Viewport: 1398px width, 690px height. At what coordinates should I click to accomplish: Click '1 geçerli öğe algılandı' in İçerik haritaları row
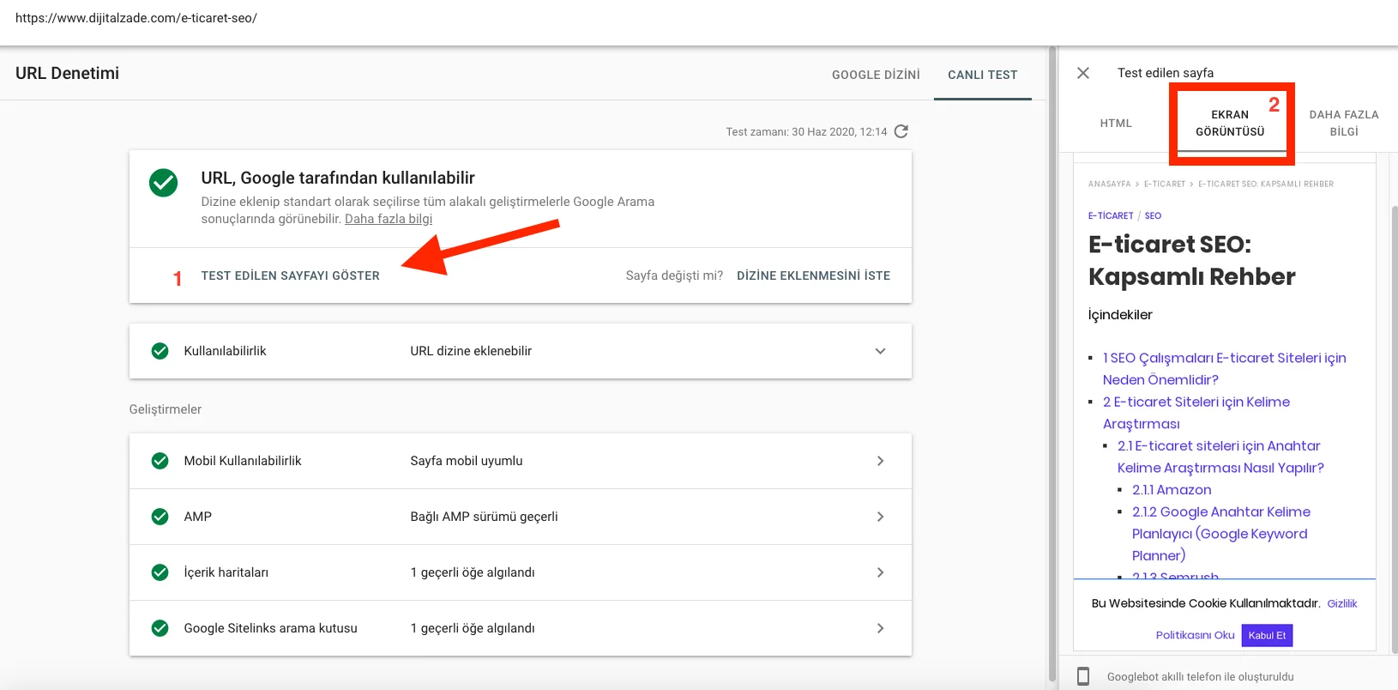472,572
